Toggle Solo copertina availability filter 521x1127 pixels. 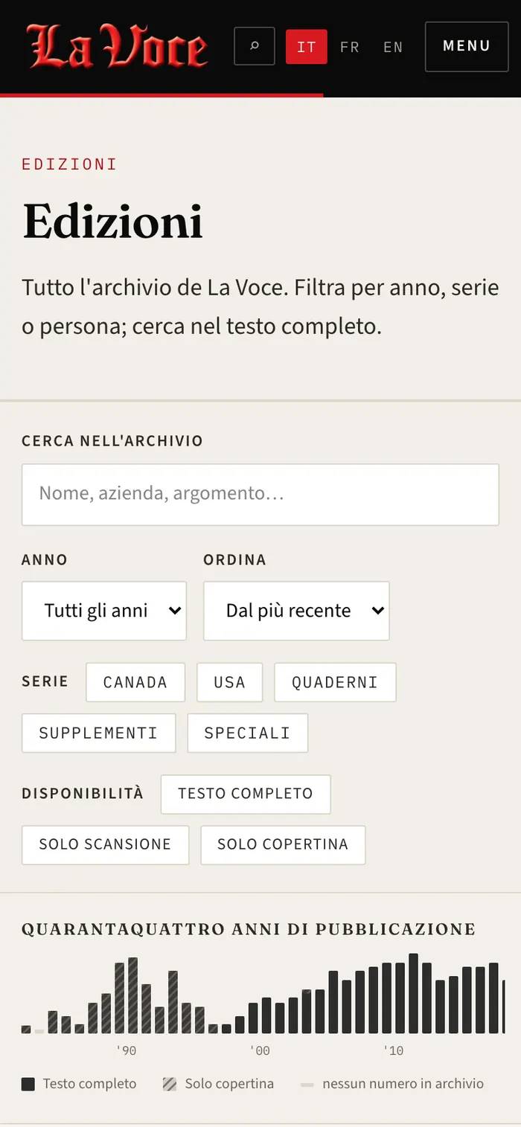[283, 844]
